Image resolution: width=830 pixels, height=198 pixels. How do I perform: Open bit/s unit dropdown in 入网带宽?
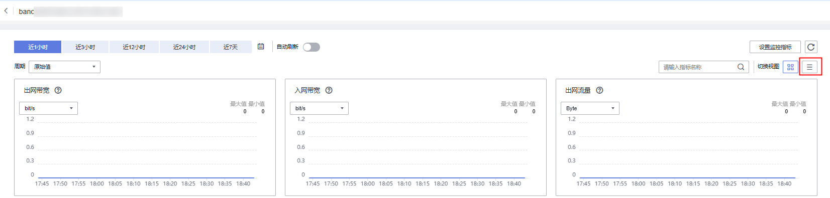tap(319, 108)
